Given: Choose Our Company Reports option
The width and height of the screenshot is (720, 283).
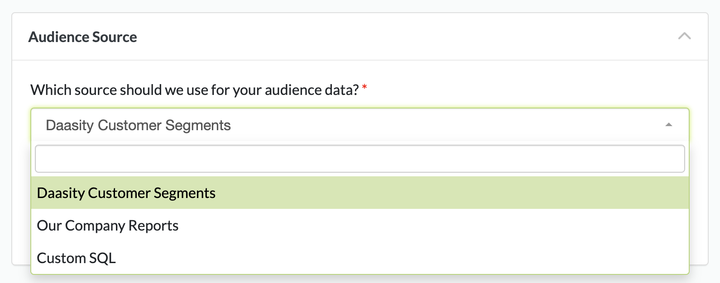Looking at the screenshot, I should tap(108, 226).
